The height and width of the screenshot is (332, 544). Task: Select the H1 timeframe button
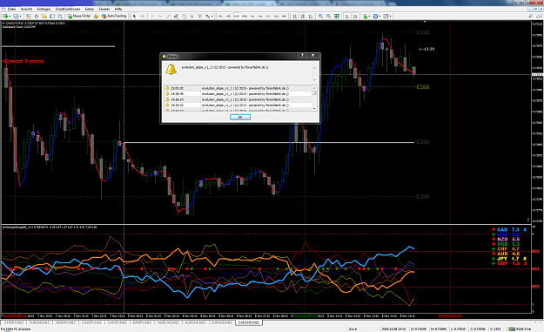tap(252, 16)
